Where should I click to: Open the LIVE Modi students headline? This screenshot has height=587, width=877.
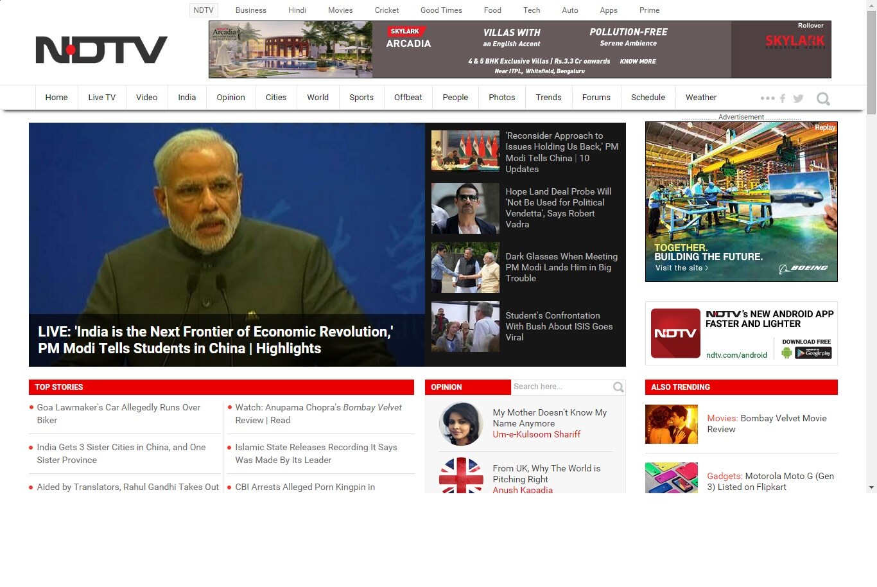pos(215,340)
